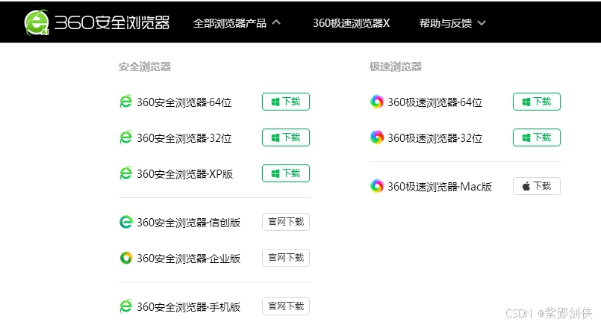
Task: Download 360安全浏览器·XP版 for Windows
Action: coord(286,173)
